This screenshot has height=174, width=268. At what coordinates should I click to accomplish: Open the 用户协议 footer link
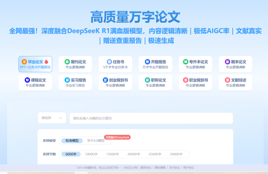point(188,167)
